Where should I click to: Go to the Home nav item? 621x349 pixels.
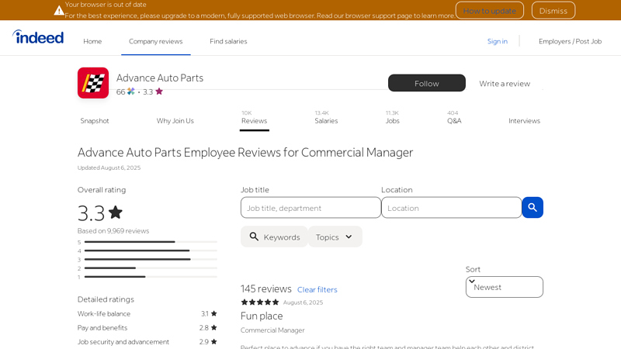point(92,41)
